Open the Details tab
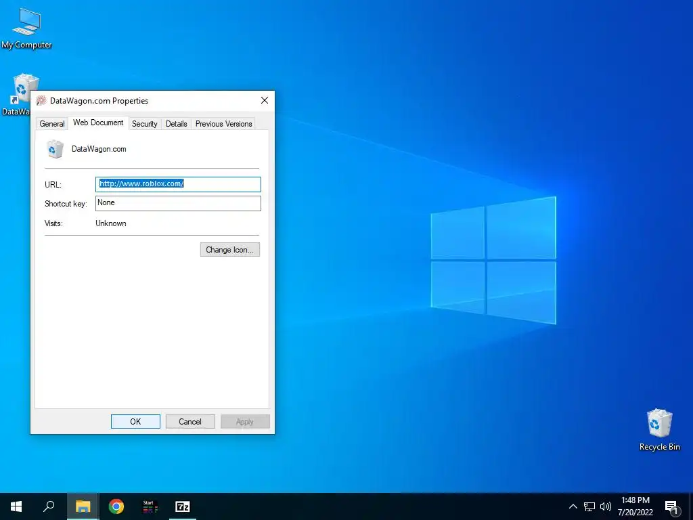This screenshot has height=520, width=693. (177, 124)
